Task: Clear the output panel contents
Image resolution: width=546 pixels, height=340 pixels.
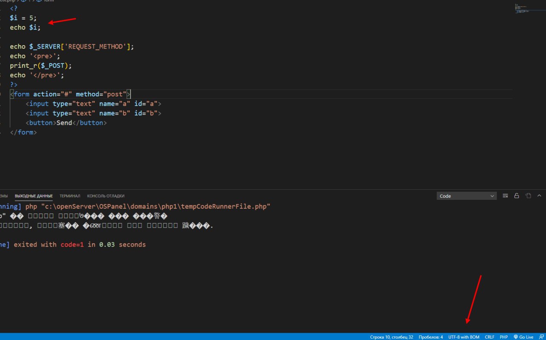Action: coord(505,196)
